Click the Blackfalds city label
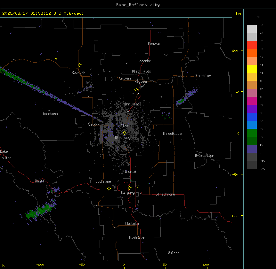This screenshot has height=269, width=276. 141,71
